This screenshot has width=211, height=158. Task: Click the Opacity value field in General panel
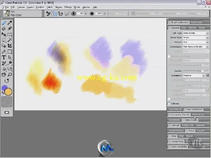tap(205, 71)
